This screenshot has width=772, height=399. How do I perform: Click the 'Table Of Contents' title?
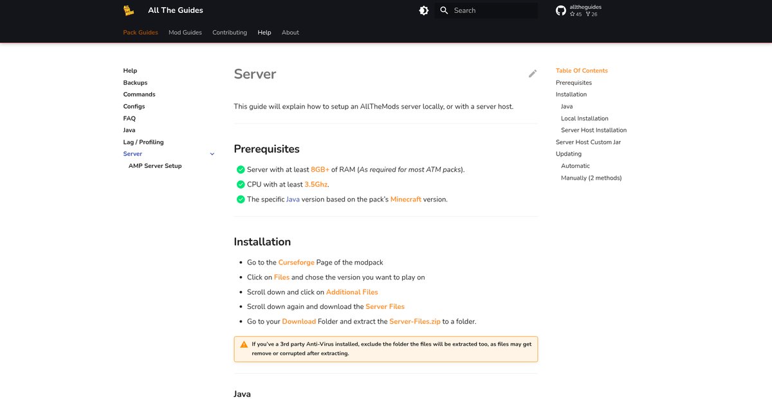tap(582, 71)
